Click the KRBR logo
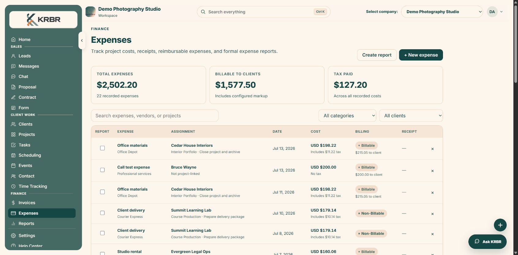The image size is (518, 255). [43, 20]
